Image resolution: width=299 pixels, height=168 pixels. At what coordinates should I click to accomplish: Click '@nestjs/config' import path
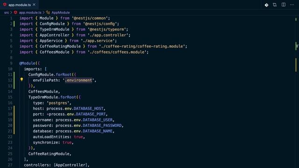click(100, 24)
